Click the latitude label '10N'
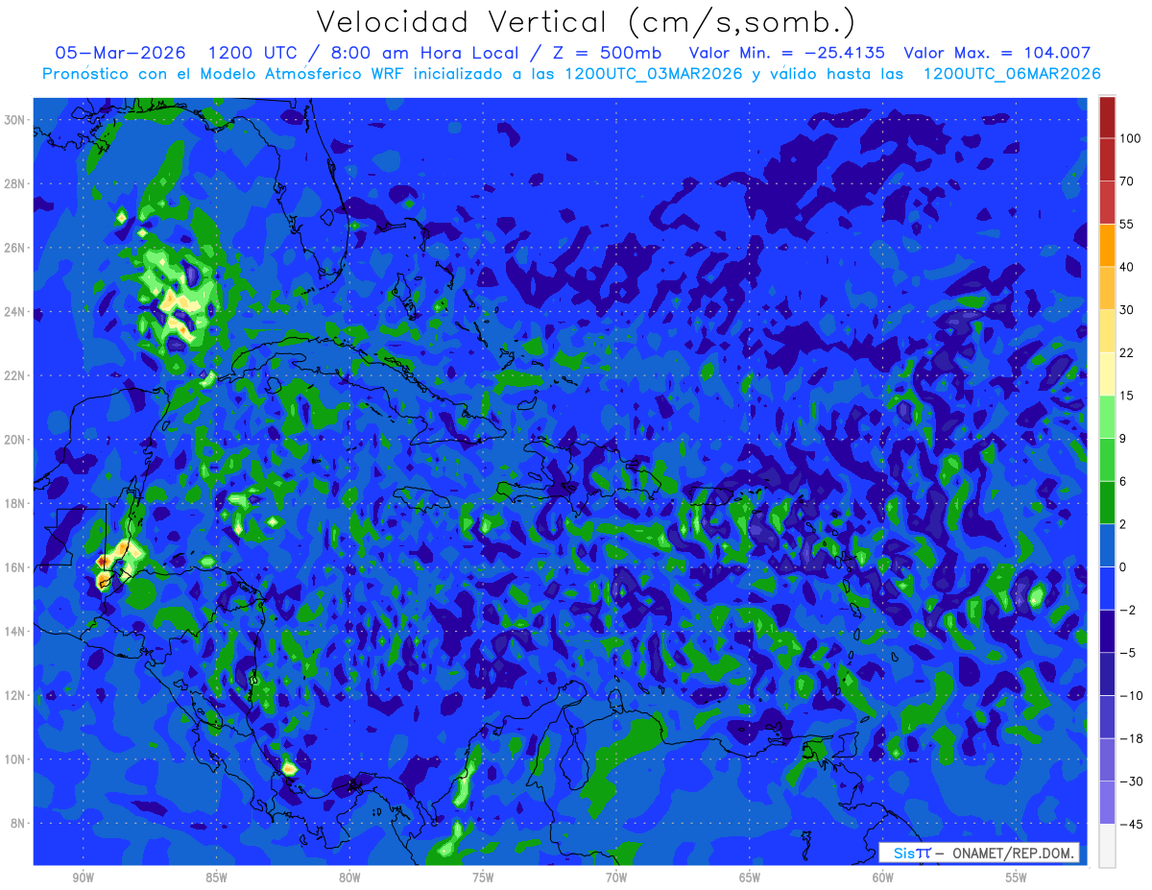Screen dimensions: 1152x890 16,759
